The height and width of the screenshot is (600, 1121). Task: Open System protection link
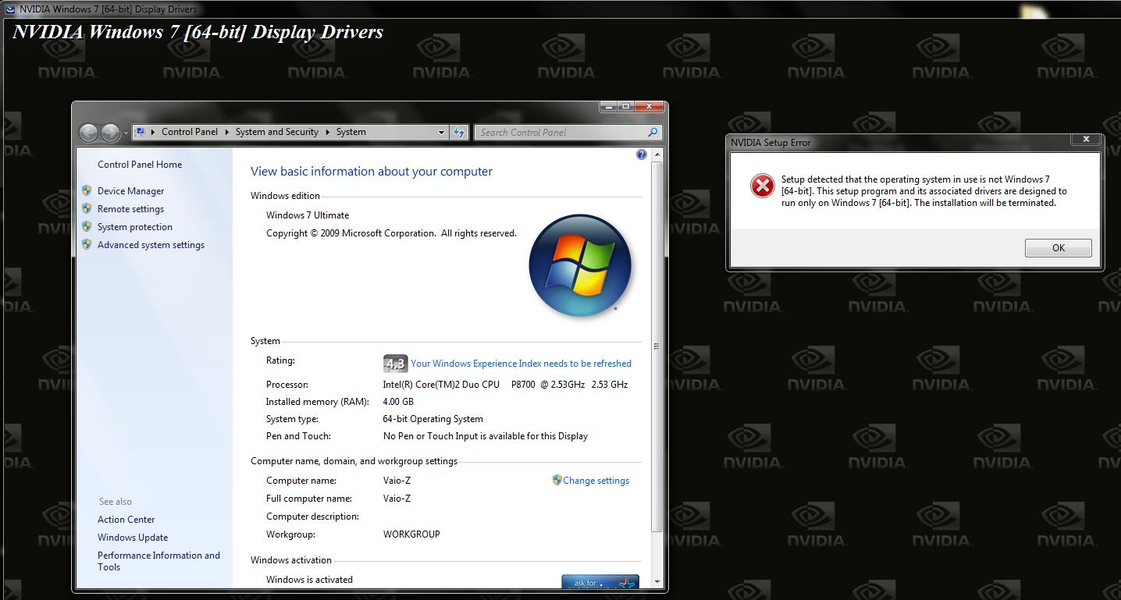click(x=135, y=227)
